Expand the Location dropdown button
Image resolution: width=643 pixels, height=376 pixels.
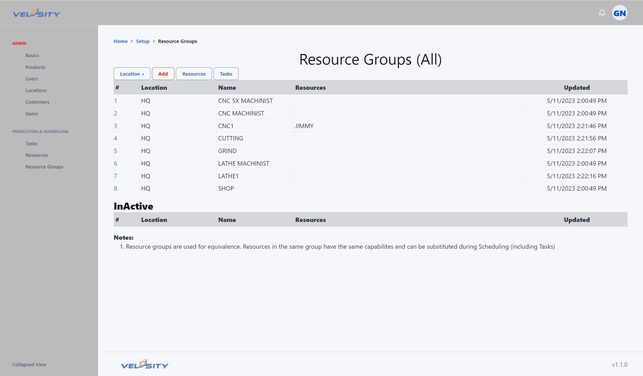(x=132, y=74)
